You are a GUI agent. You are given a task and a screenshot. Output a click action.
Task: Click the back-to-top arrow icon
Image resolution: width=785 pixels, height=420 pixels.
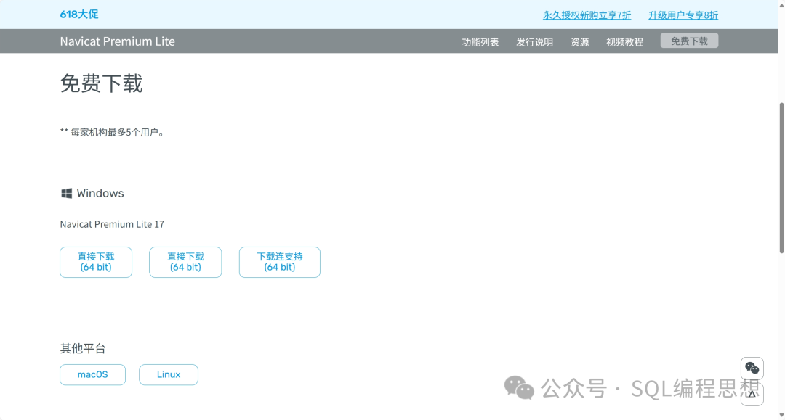[752, 394]
